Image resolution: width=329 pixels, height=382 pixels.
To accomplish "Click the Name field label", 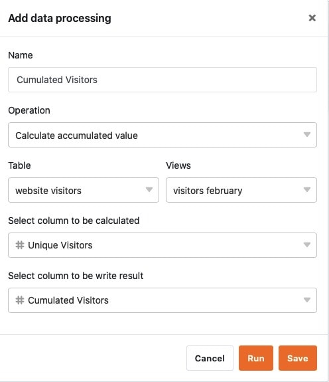I will pyautogui.click(x=21, y=55).
